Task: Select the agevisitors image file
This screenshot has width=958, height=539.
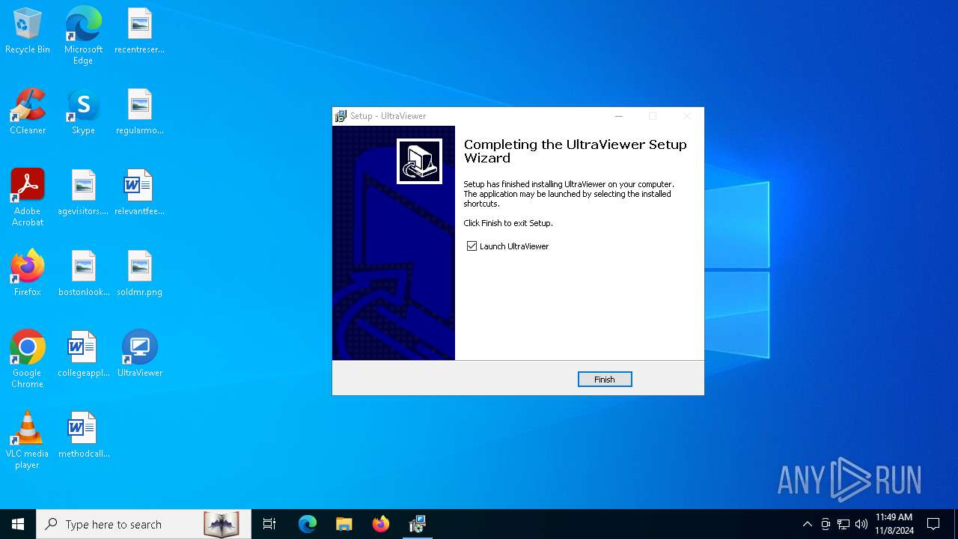Action: pos(83,192)
